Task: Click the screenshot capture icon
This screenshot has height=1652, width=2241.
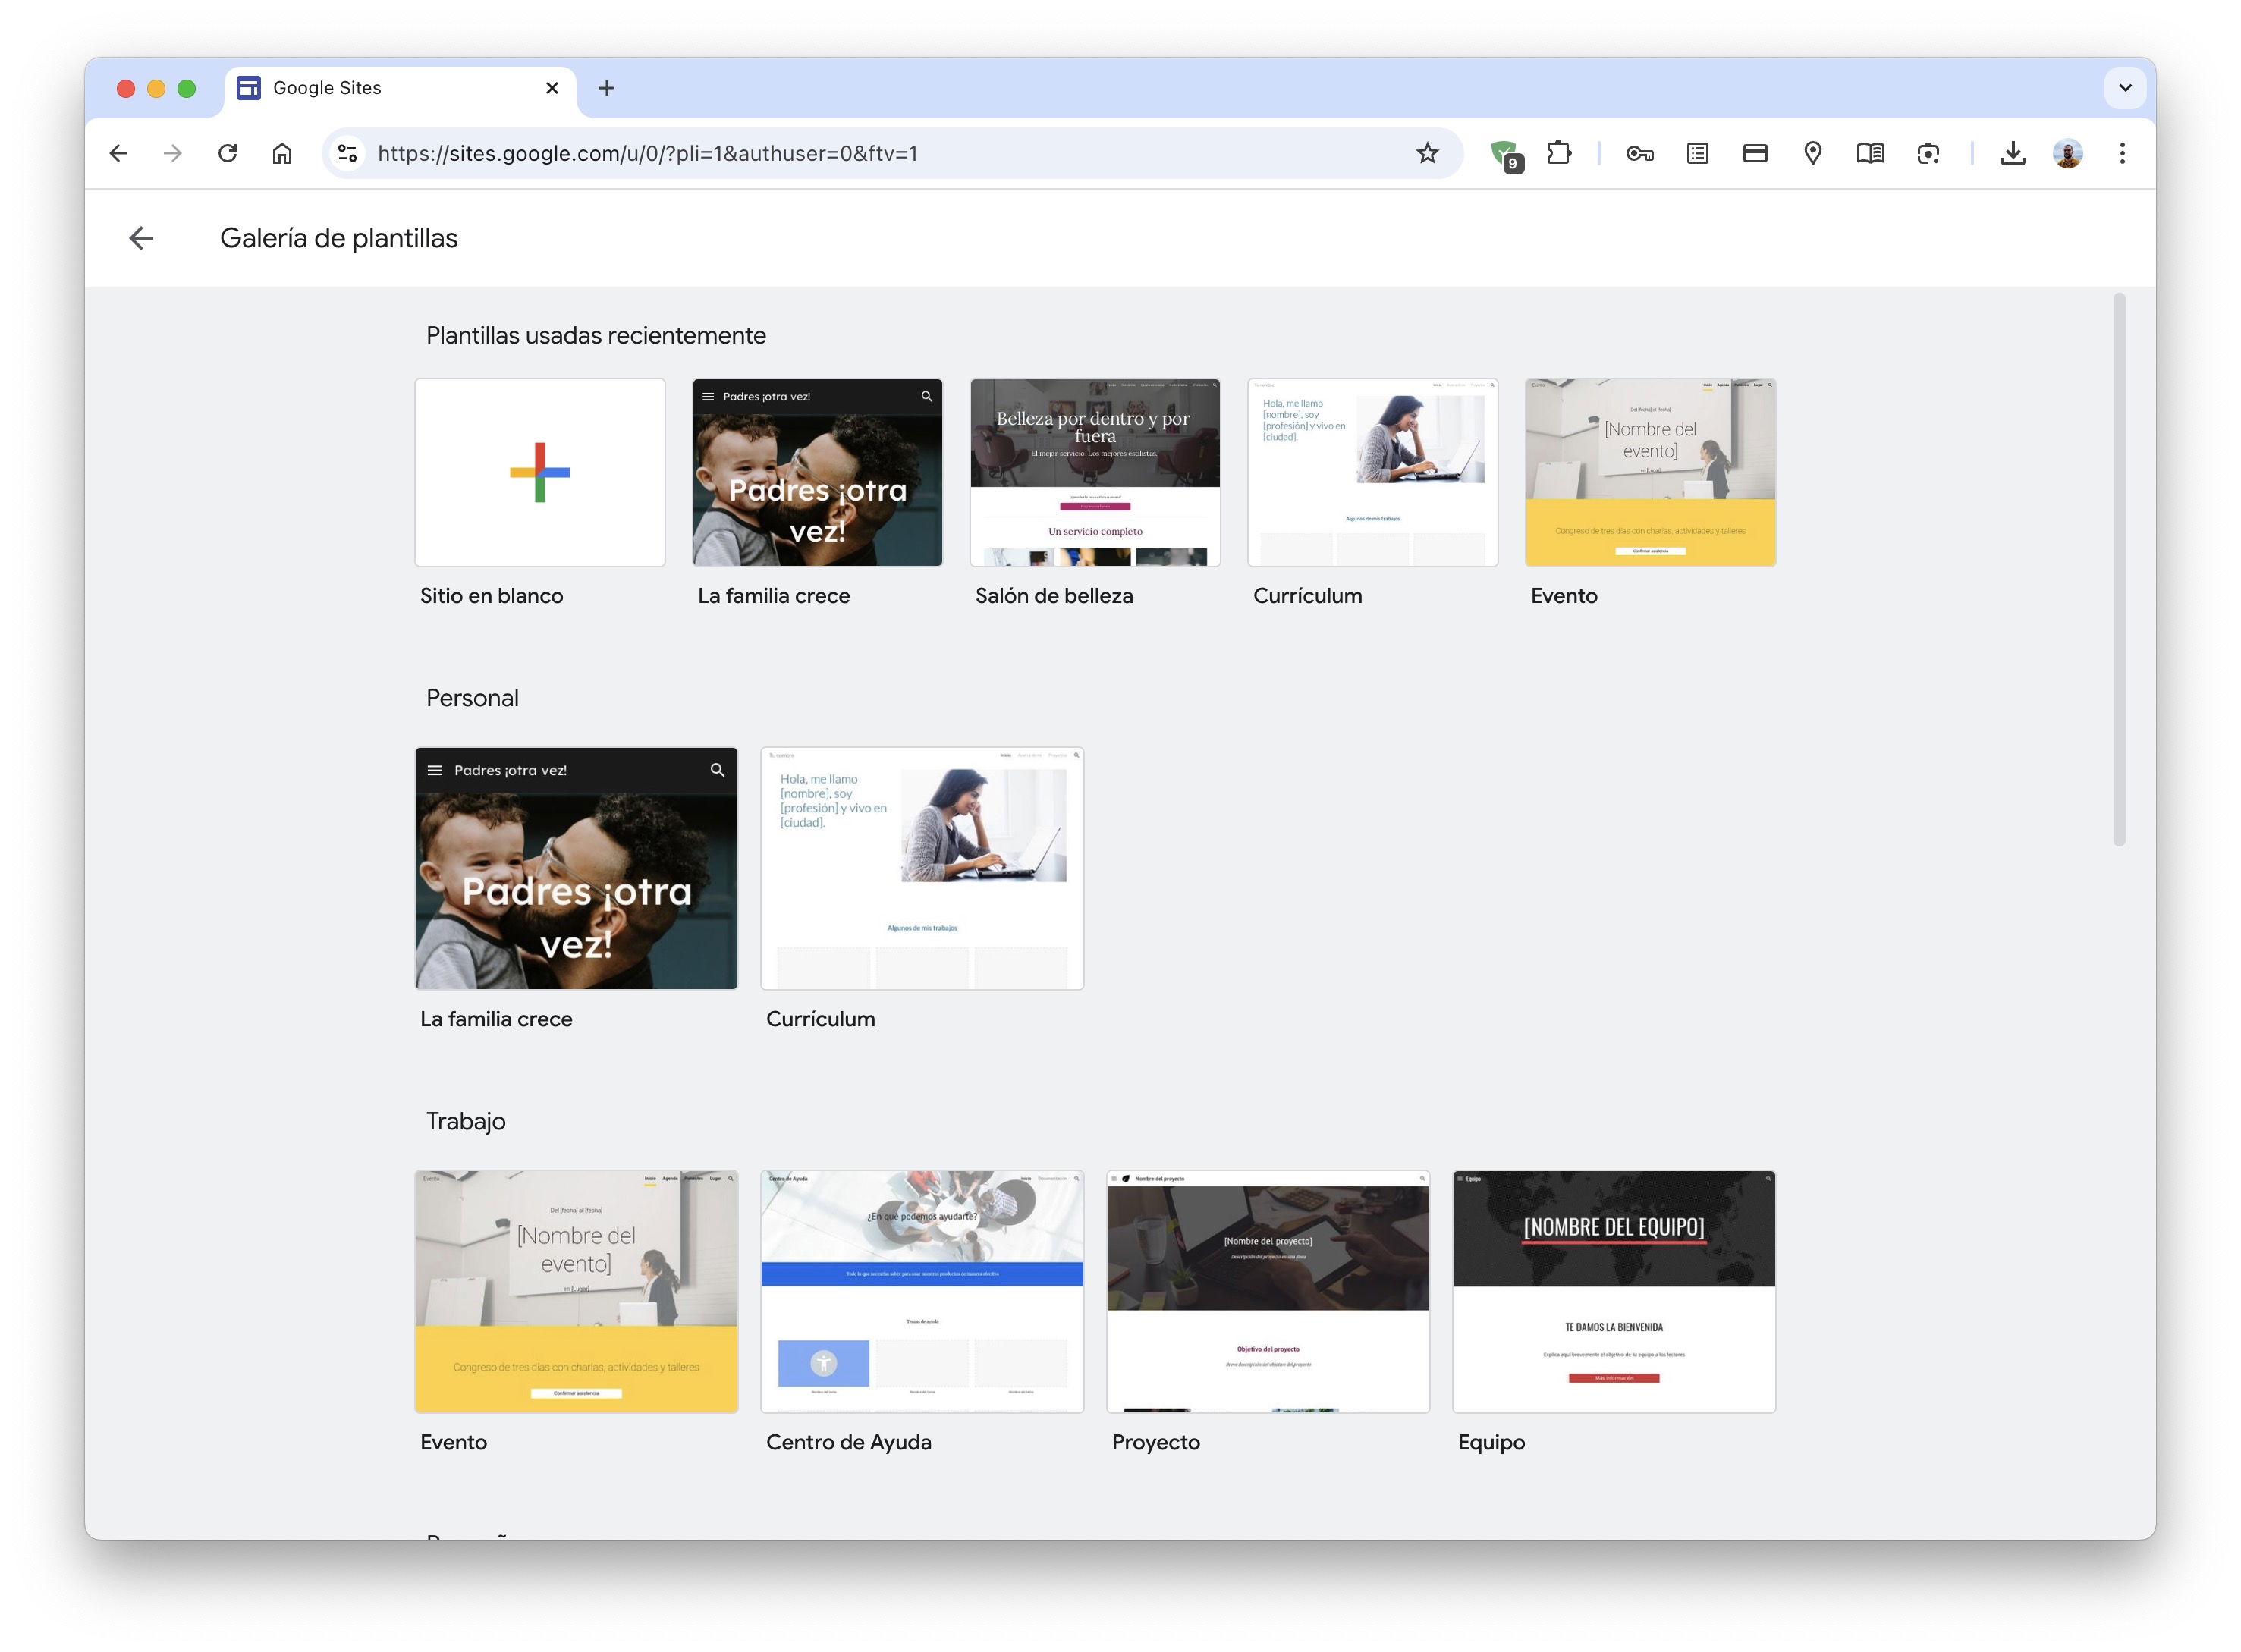Action: click(x=1928, y=153)
